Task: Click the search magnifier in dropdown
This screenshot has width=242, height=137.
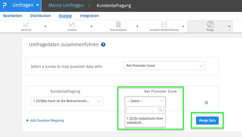Action: (x=160, y=109)
